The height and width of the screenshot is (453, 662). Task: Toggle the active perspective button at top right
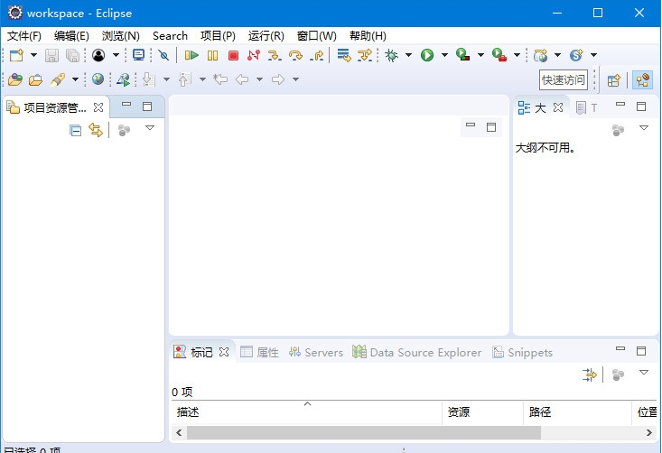click(642, 80)
